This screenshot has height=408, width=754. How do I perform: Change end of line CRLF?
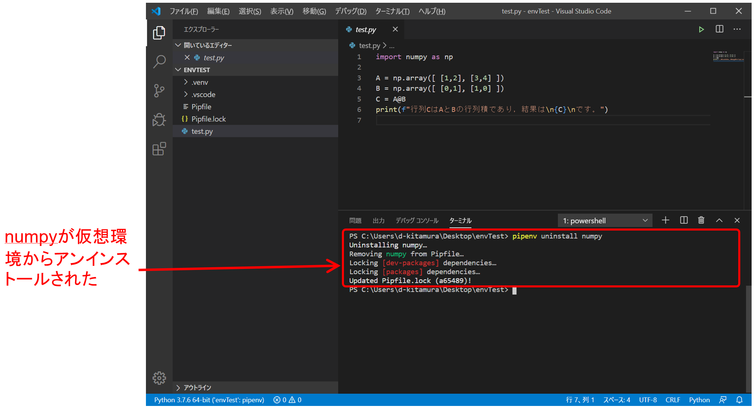(672, 400)
